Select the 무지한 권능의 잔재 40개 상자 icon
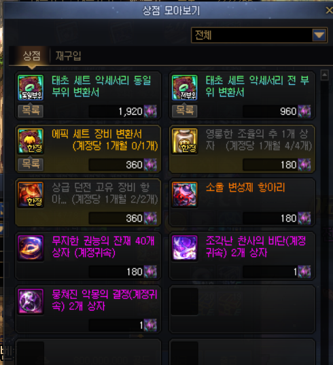Image resolution: width=333 pixels, height=365 pixels. pos(31,248)
